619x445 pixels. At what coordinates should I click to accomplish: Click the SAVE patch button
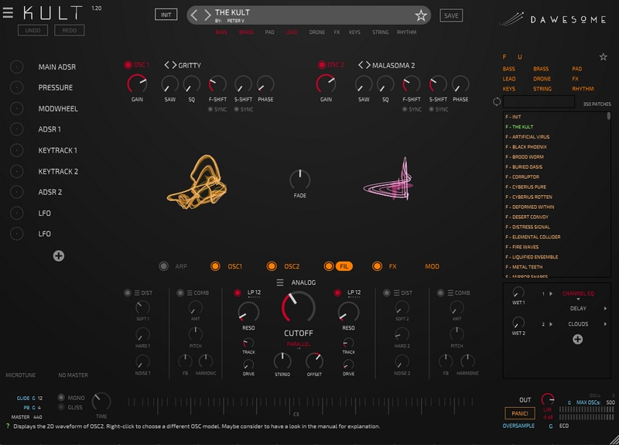(451, 15)
